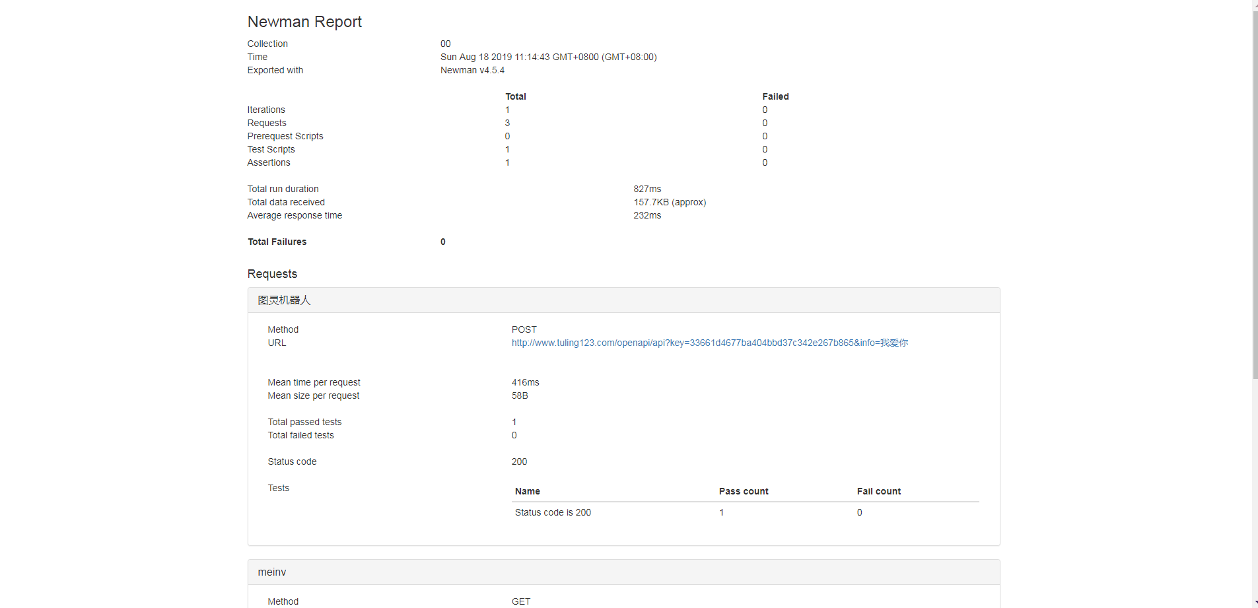Click the Mean time per request label

click(314, 382)
